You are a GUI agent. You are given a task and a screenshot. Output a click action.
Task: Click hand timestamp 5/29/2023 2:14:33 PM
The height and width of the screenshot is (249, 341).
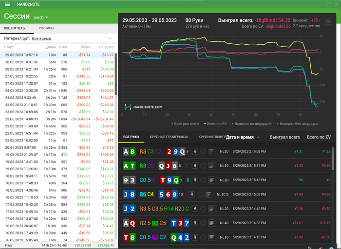pos(249,223)
